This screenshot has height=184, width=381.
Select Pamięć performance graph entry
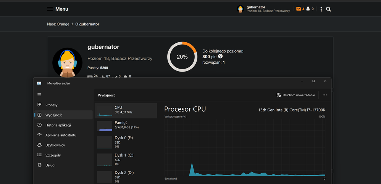pyautogui.click(x=126, y=125)
